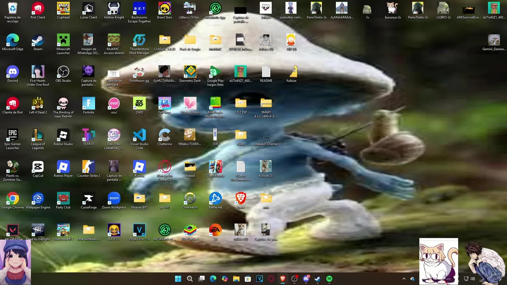
Task: Select the CapCut shortcut
Action: pos(38,169)
